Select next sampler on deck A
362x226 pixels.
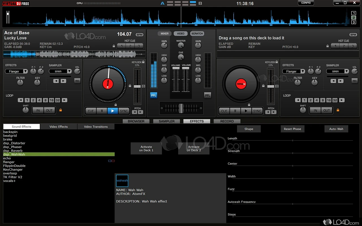[63, 81]
